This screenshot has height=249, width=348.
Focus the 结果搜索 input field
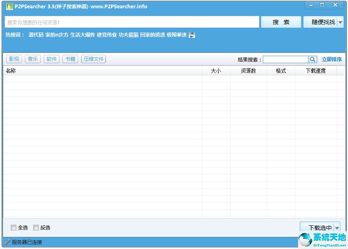point(286,59)
